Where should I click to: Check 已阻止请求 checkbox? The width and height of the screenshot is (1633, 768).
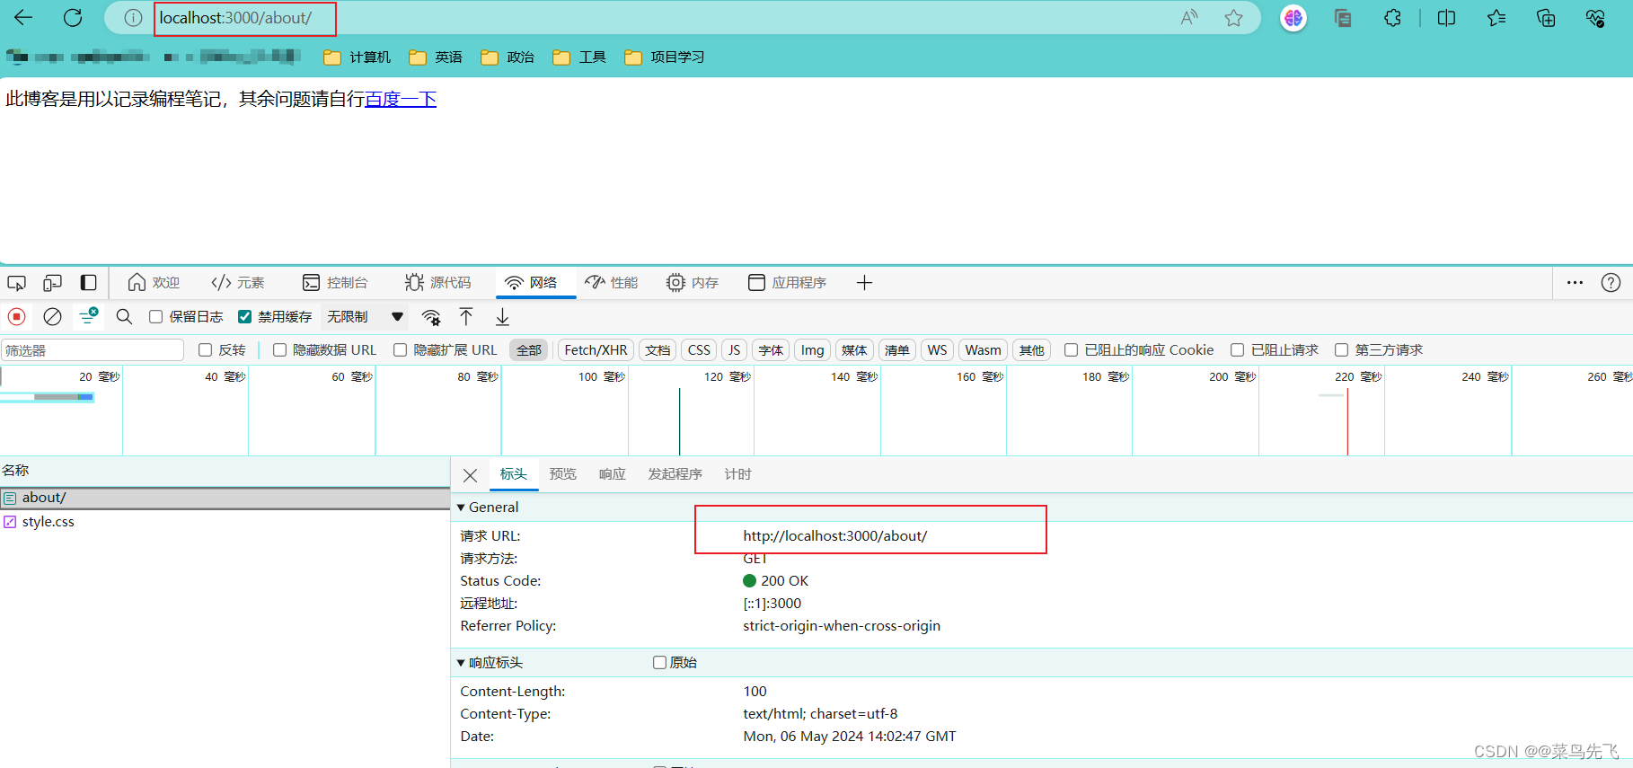(x=1237, y=349)
